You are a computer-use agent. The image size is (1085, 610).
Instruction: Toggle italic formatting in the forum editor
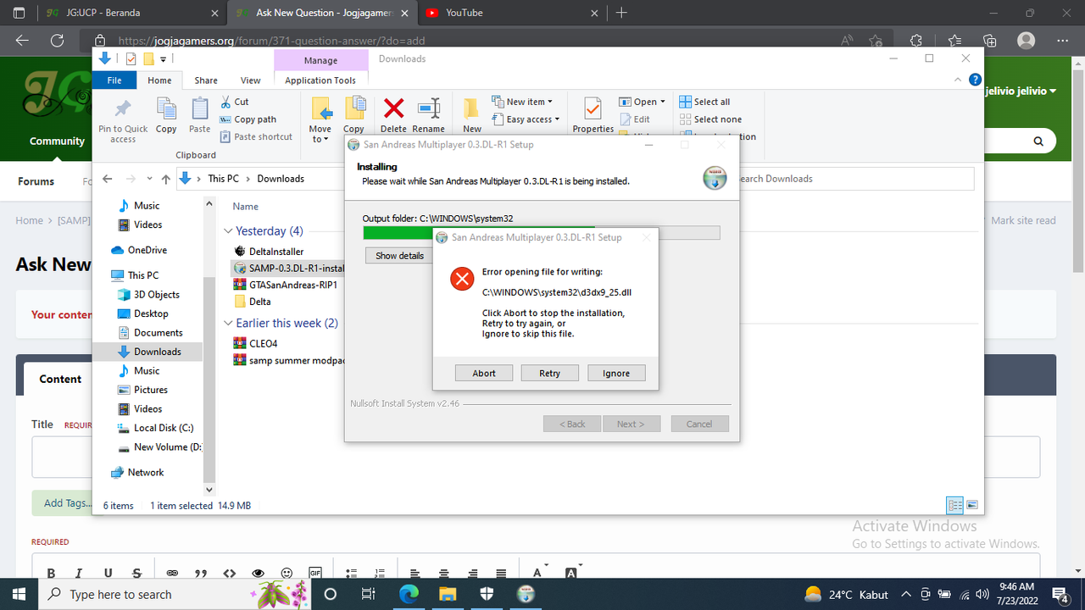(79, 574)
